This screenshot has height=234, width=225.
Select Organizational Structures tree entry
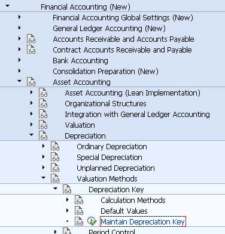105,103
